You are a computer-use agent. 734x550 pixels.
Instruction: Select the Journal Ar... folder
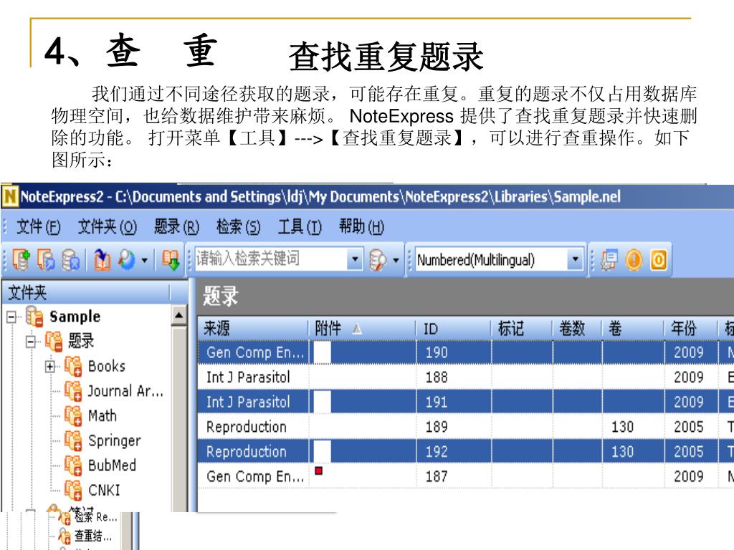point(125,390)
